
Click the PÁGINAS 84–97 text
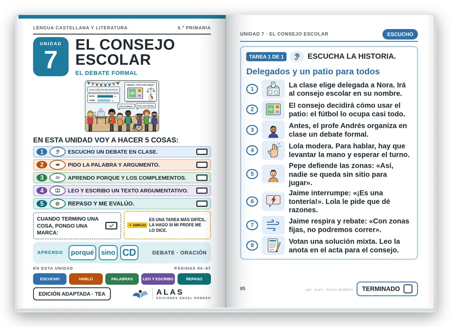[x=192, y=268]
